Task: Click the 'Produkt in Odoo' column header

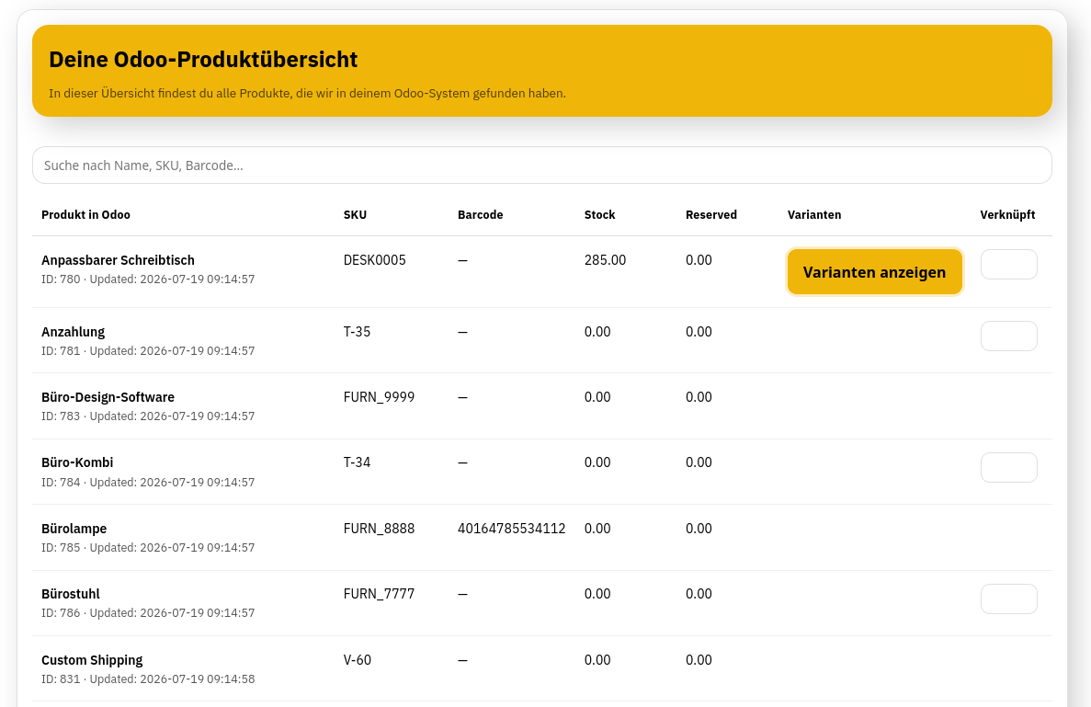Action: (x=85, y=214)
